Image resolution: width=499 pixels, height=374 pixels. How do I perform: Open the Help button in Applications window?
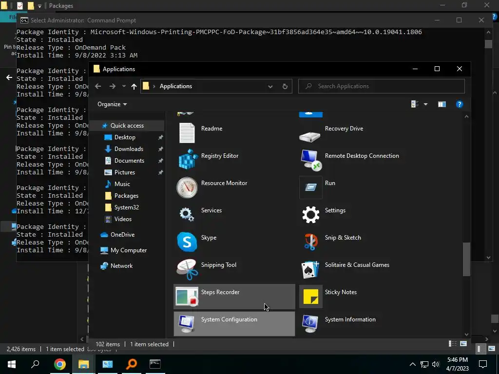point(459,104)
